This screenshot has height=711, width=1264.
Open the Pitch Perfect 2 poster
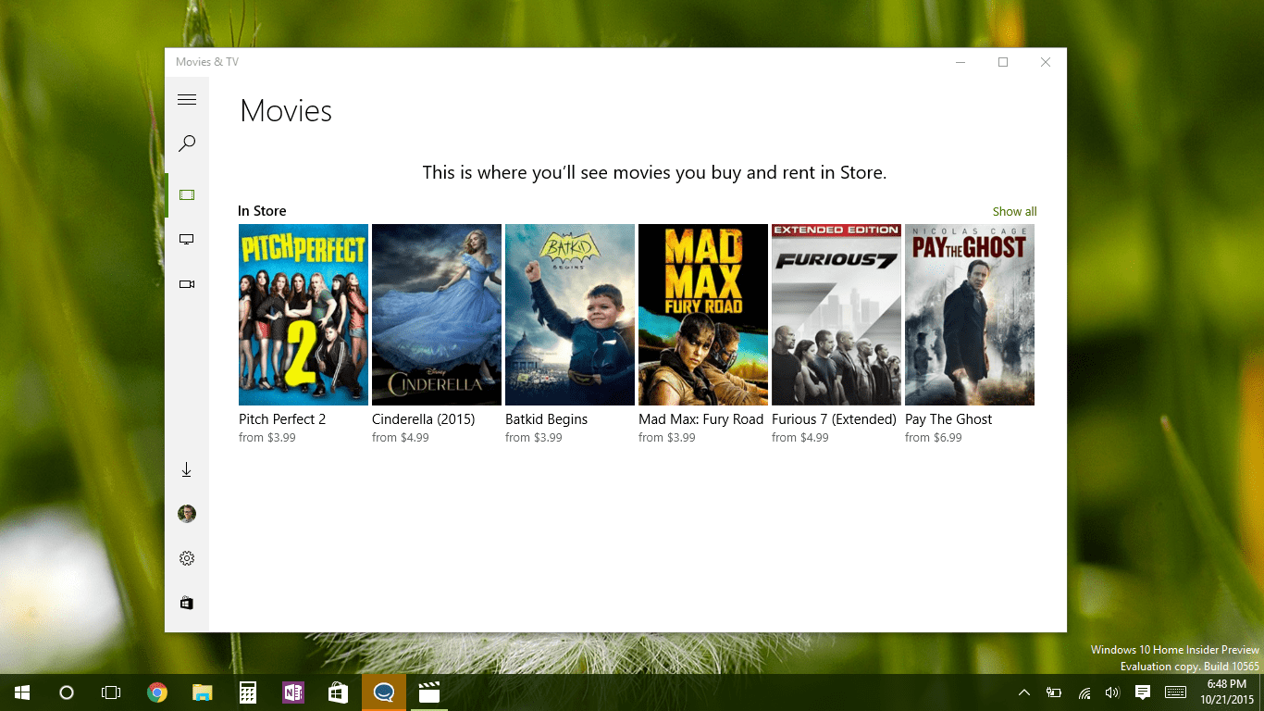[x=304, y=315]
